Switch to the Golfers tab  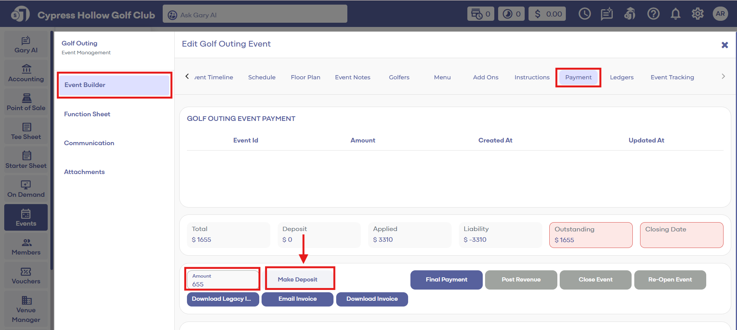pos(399,77)
